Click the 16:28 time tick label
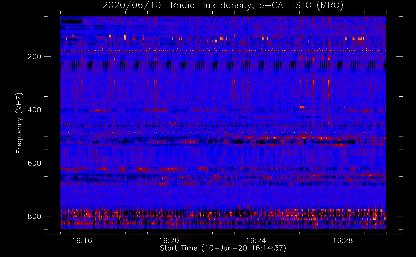The image size is (416, 257). (343, 241)
